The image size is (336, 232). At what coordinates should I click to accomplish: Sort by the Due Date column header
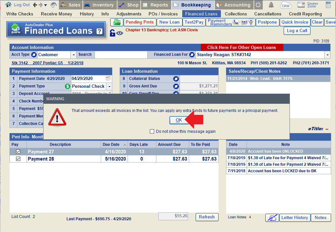(114, 145)
